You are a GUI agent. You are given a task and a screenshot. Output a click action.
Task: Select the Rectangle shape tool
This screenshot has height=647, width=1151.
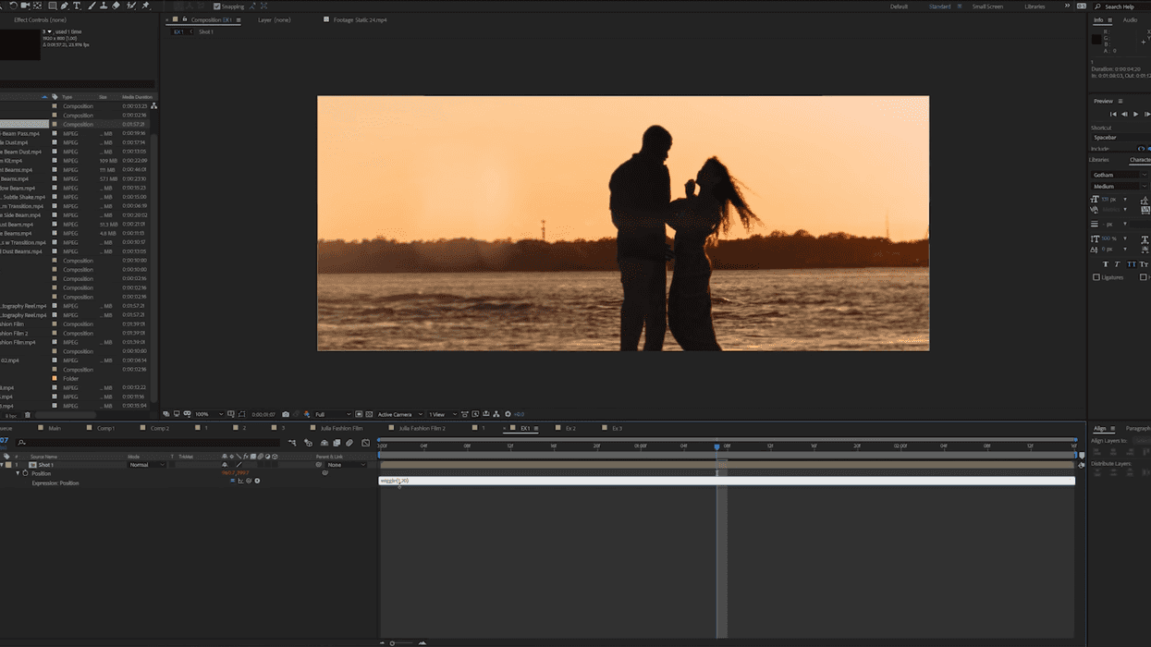(53, 6)
